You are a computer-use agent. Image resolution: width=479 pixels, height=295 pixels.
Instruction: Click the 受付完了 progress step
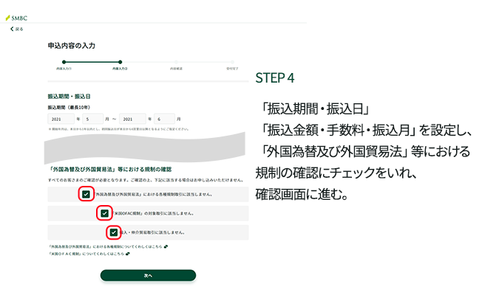[232, 65]
